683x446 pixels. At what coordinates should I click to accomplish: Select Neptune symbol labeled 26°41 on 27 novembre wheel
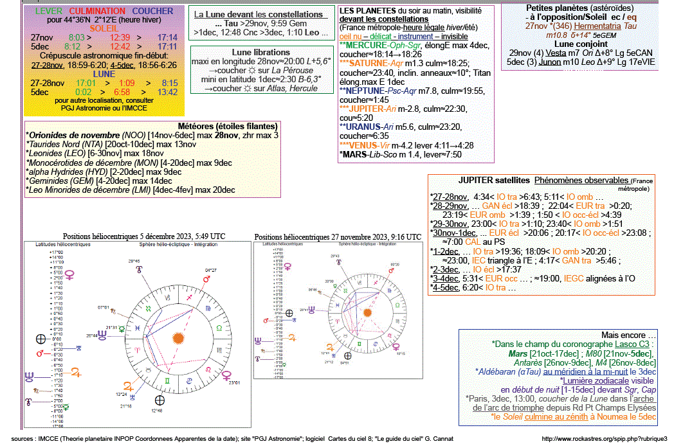(x=312, y=310)
